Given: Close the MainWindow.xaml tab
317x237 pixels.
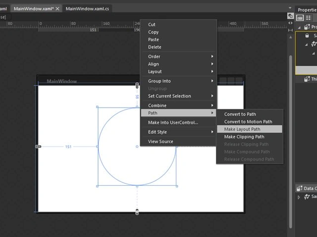Looking at the screenshot, I should [57, 9].
